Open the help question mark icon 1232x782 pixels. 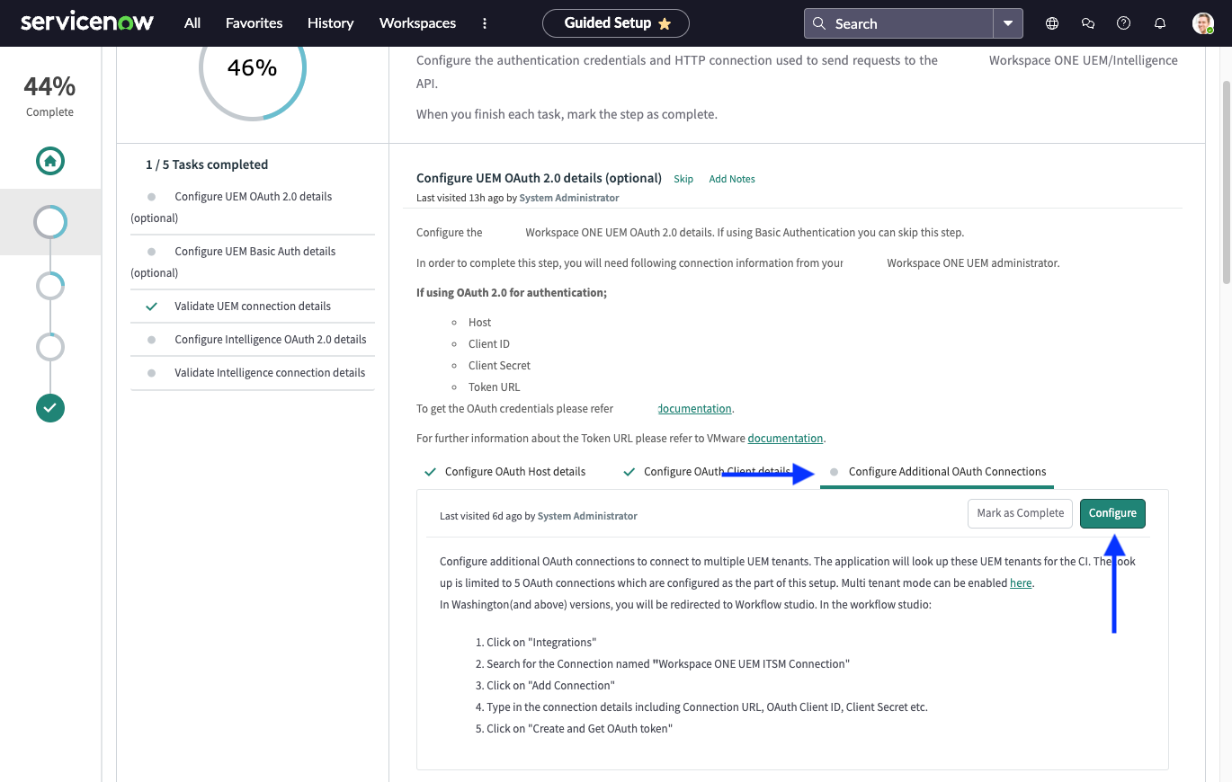point(1123,22)
